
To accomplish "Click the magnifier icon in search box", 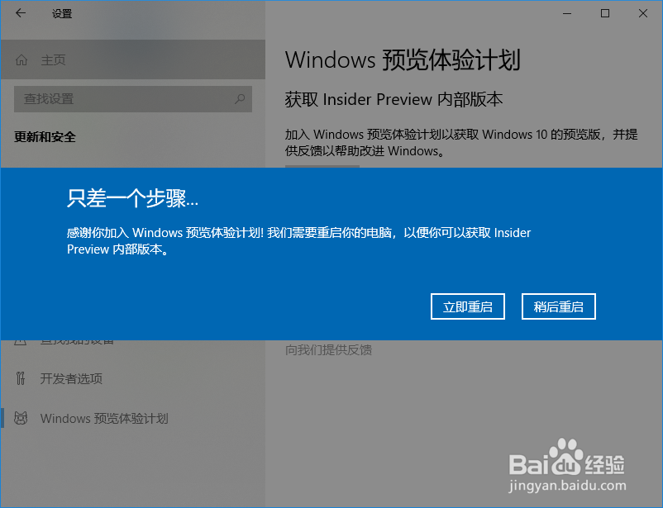I will (x=240, y=99).
